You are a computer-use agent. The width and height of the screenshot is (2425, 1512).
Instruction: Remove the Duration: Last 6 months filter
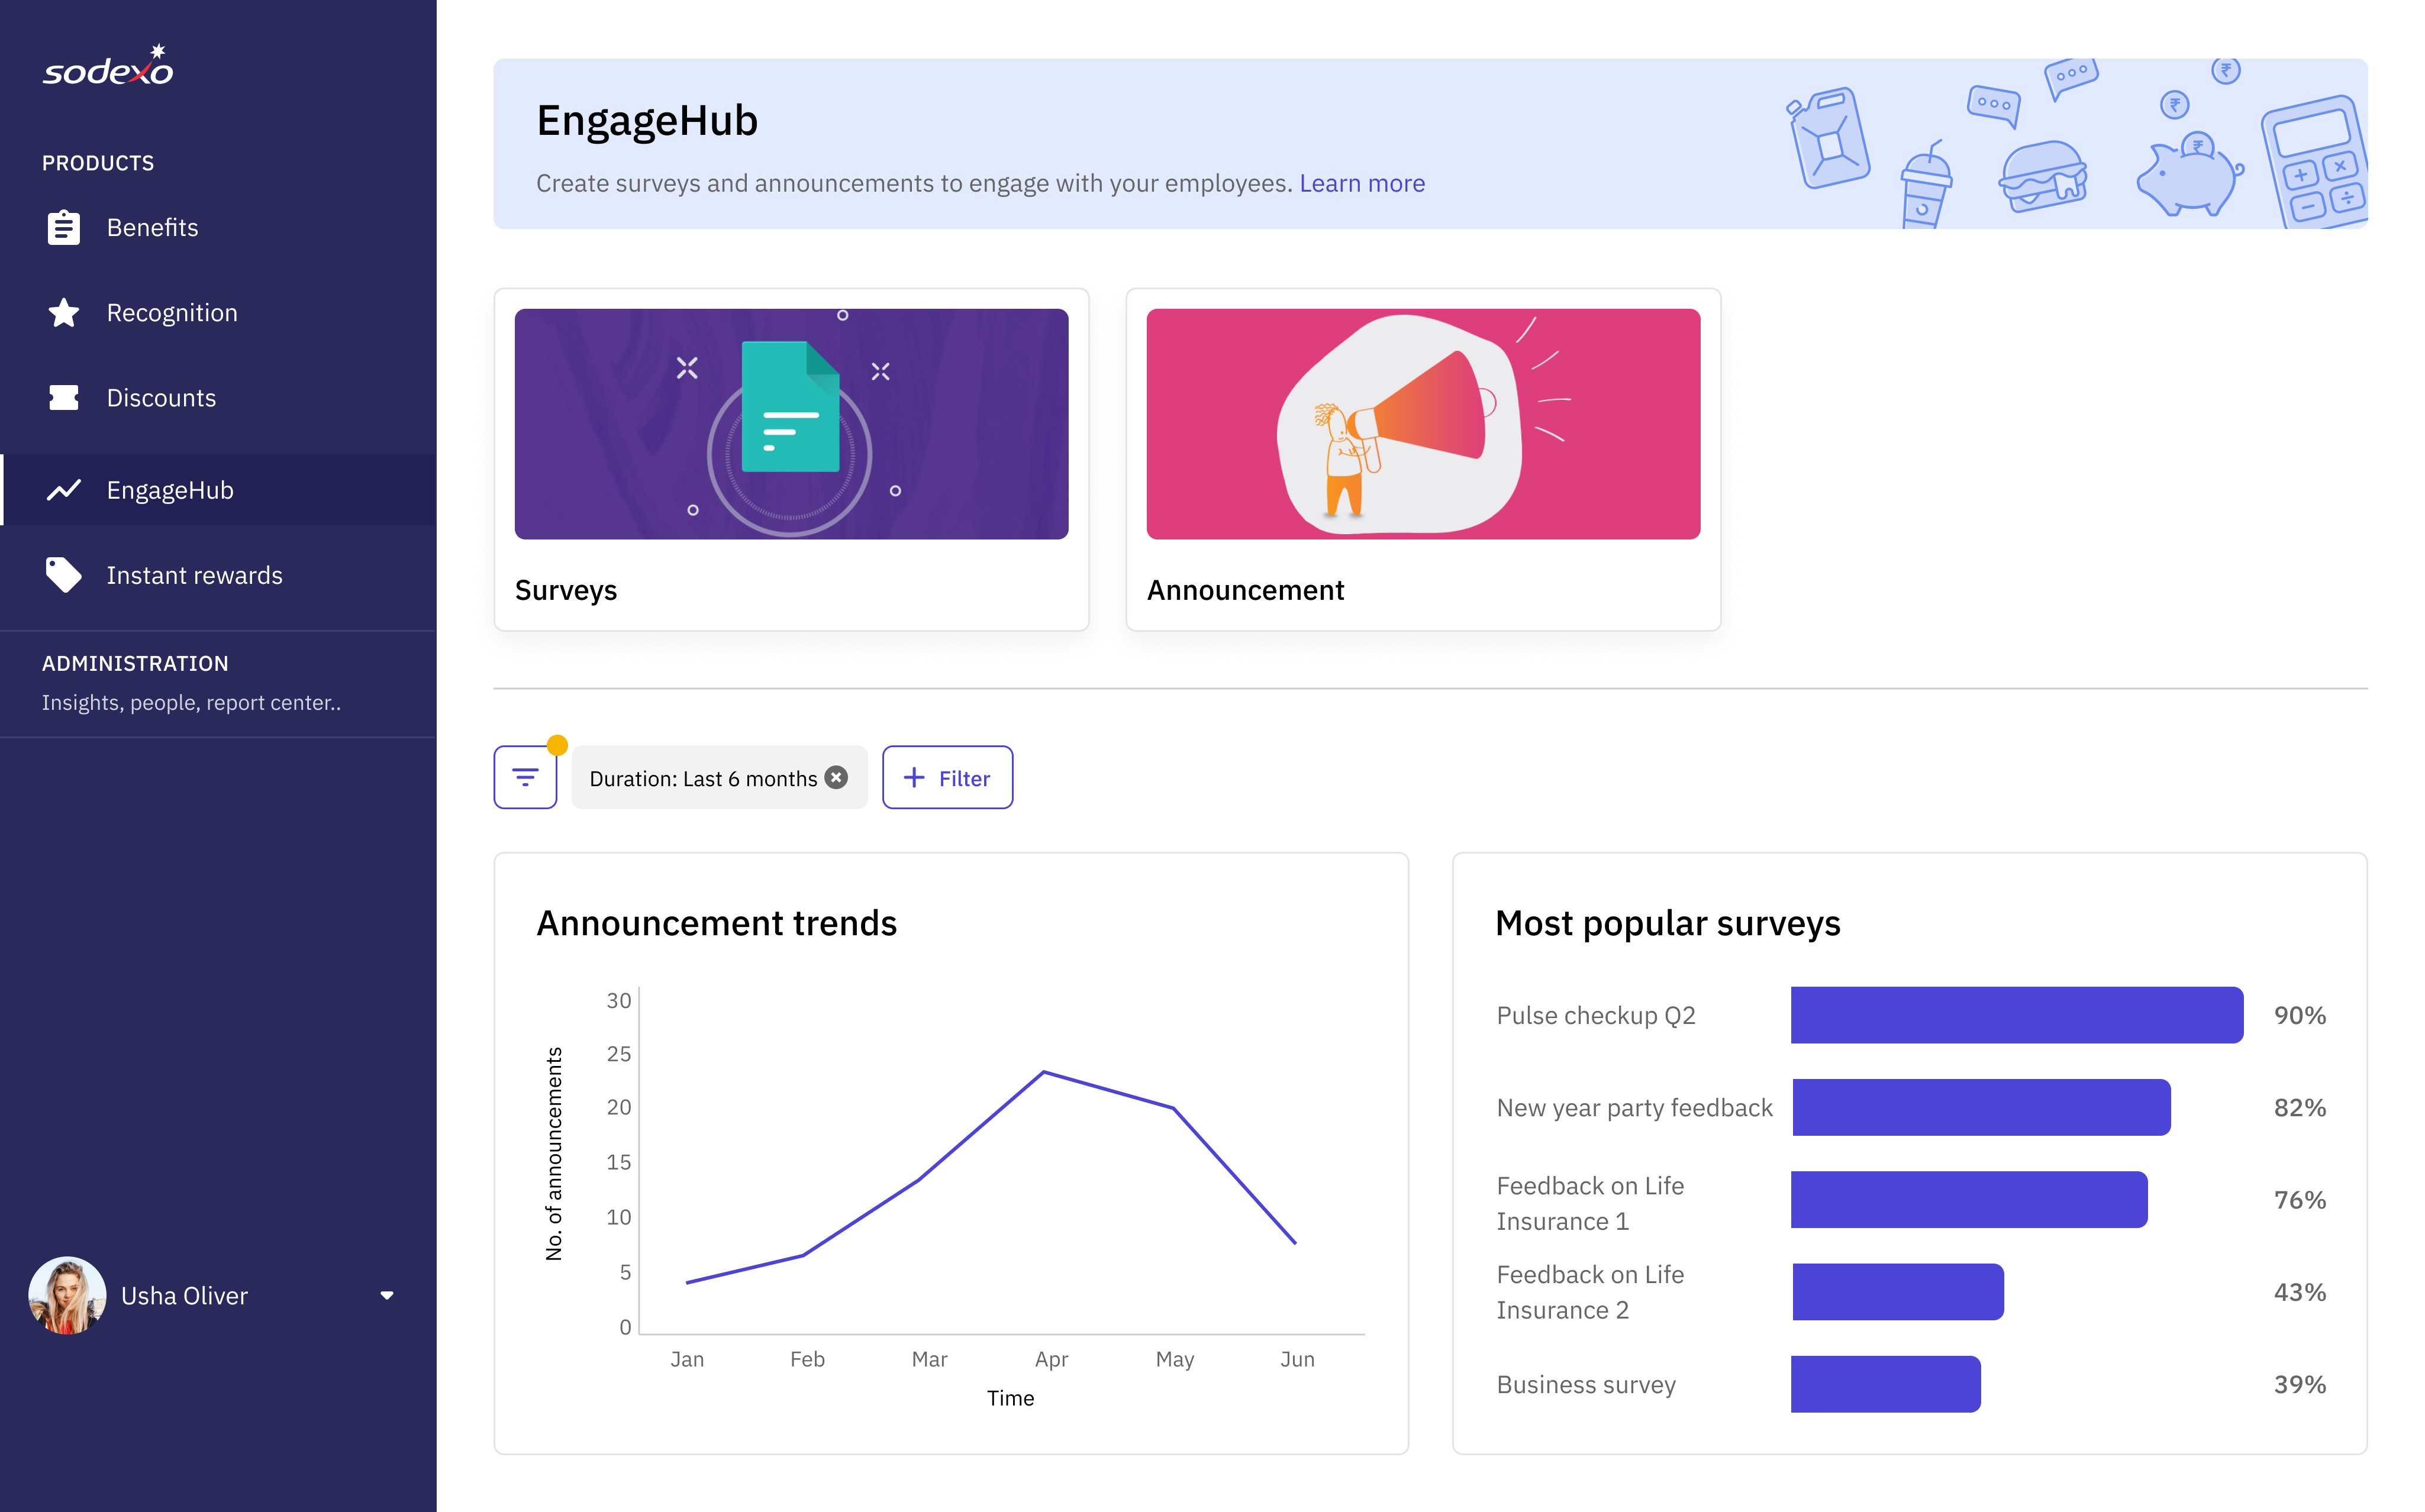(x=837, y=777)
